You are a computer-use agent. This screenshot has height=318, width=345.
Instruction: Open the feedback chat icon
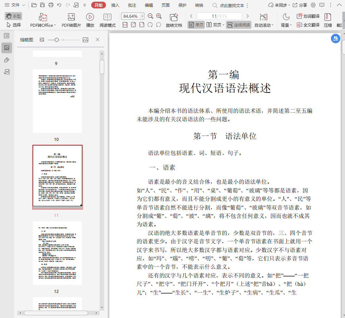[x=322, y=5]
